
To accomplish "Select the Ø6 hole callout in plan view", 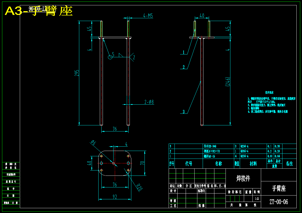I will 93,142.
